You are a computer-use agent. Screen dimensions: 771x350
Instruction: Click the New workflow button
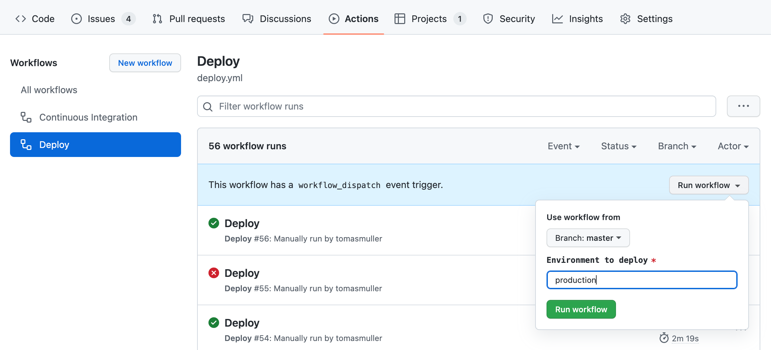pyautogui.click(x=145, y=63)
